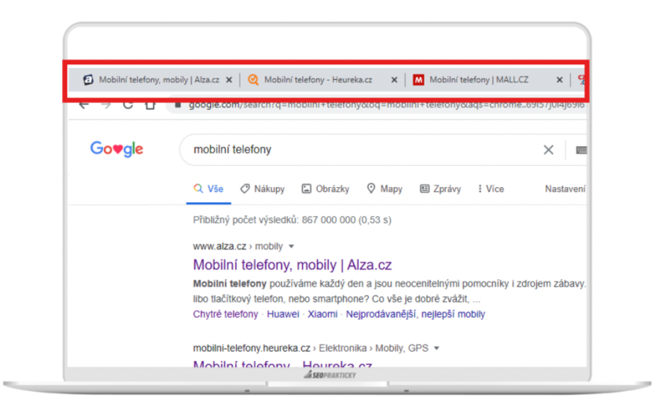
Task: Switch to the Heureka.cz browser tab
Action: click(322, 80)
